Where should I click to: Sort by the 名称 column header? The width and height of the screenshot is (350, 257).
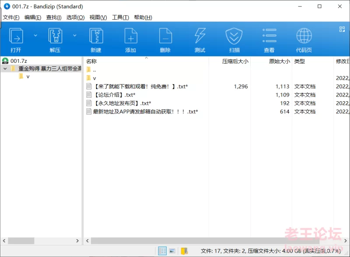[91, 62]
